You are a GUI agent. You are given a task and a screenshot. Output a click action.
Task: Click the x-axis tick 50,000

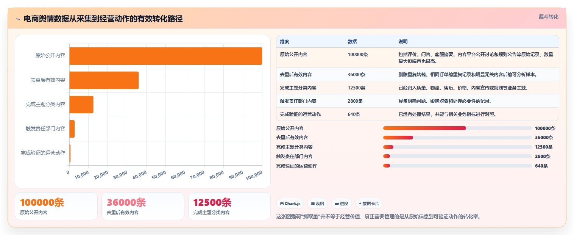[159, 175]
